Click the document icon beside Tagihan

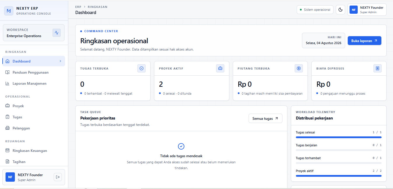click(x=8, y=162)
